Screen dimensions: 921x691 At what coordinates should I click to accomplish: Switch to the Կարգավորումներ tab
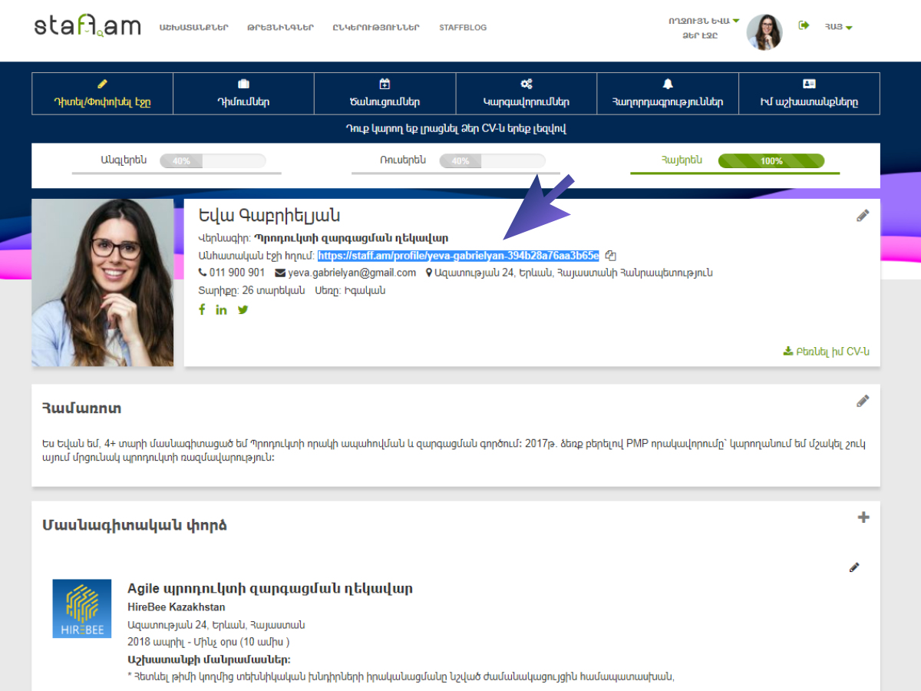coord(526,94)
